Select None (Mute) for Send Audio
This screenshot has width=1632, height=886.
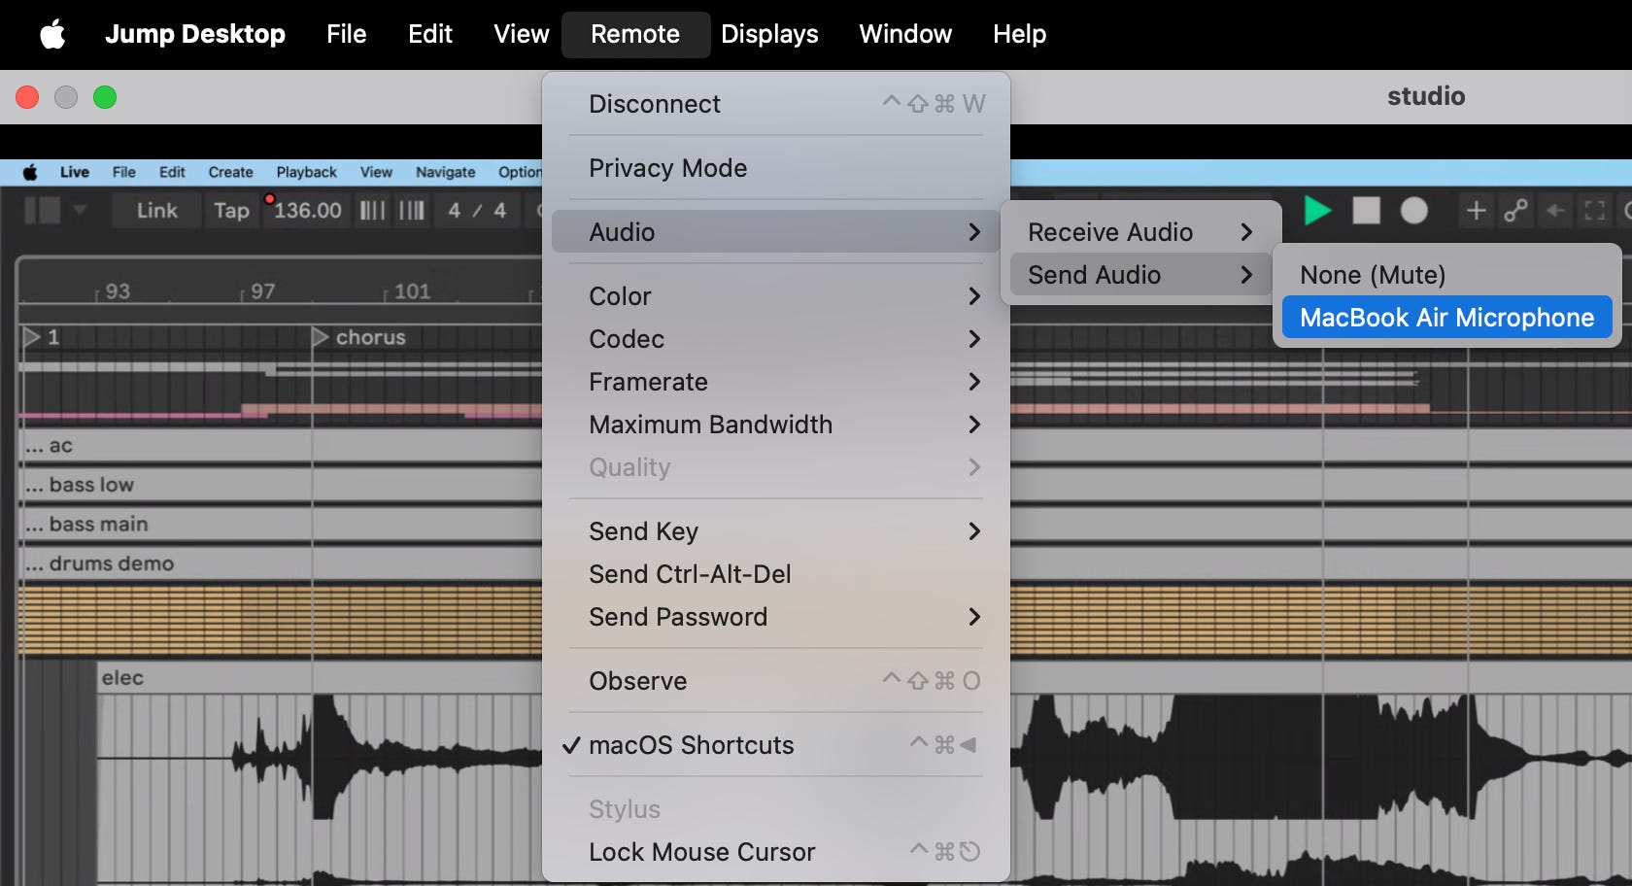(x=1447, y=275)
